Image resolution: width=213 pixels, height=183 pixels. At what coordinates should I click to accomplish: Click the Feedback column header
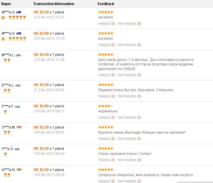coord(106,4)
